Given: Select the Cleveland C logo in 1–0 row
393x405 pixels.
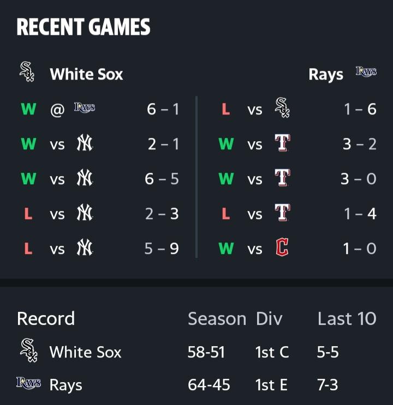Looking at the screenshot, I should [x=282, y=247].
